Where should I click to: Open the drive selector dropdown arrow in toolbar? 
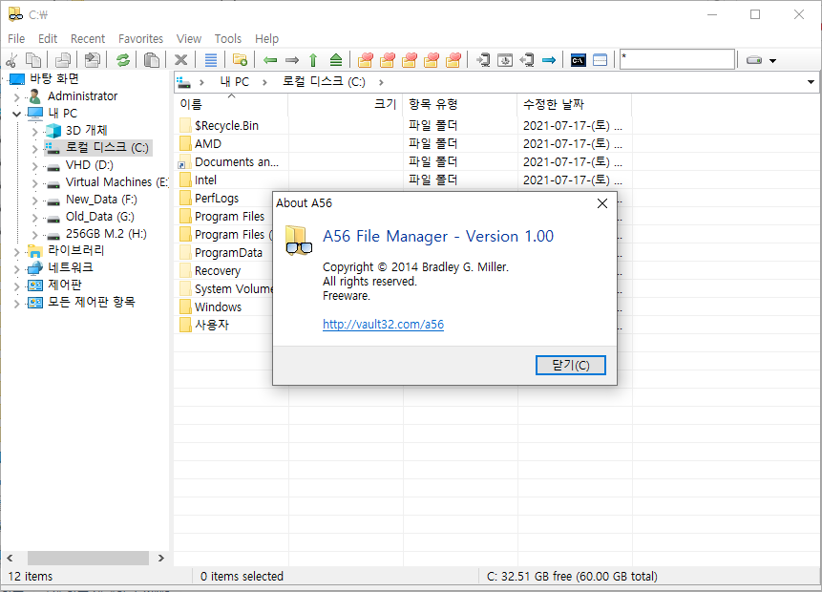pyautogui.click(x=772, y=61)
